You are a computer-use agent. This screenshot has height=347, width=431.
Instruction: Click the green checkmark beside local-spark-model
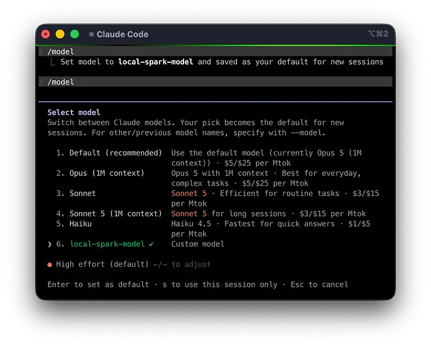point(151,244)
